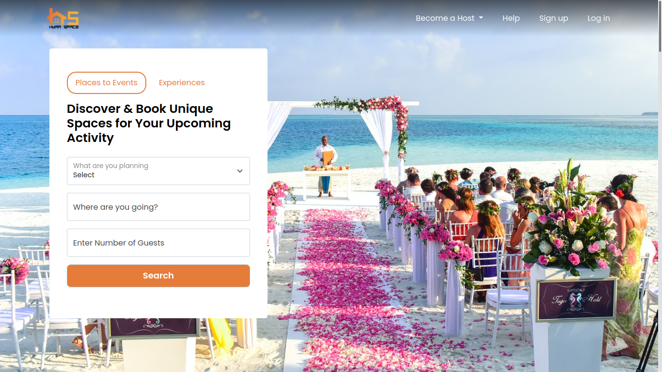The width and height of the screenshot is (662, 372).
Task: Open the Become a Host menu
Action: 449,18
